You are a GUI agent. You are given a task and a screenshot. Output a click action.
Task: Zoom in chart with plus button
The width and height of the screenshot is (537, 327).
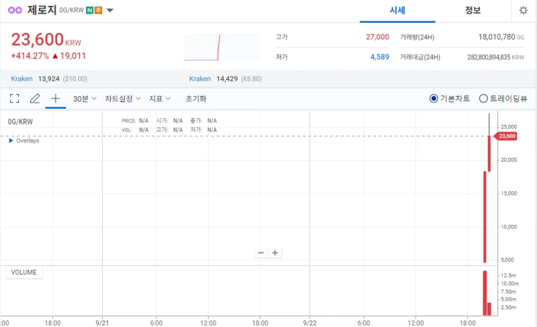click(275, 253)
